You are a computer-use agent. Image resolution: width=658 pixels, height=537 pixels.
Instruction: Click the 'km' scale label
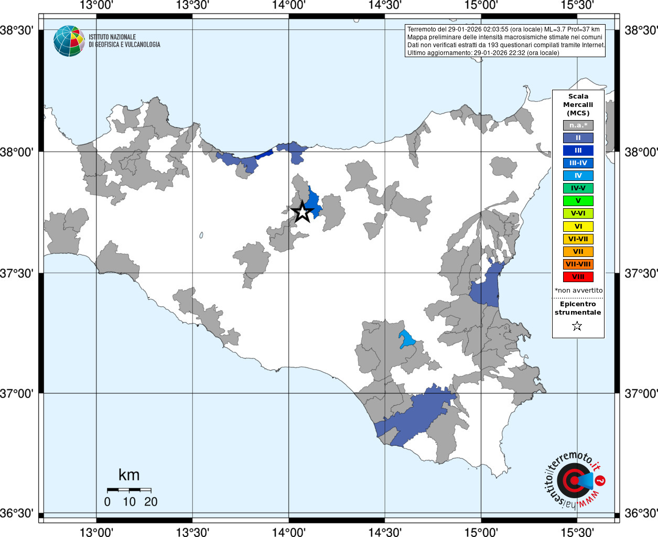click(129, 475)
